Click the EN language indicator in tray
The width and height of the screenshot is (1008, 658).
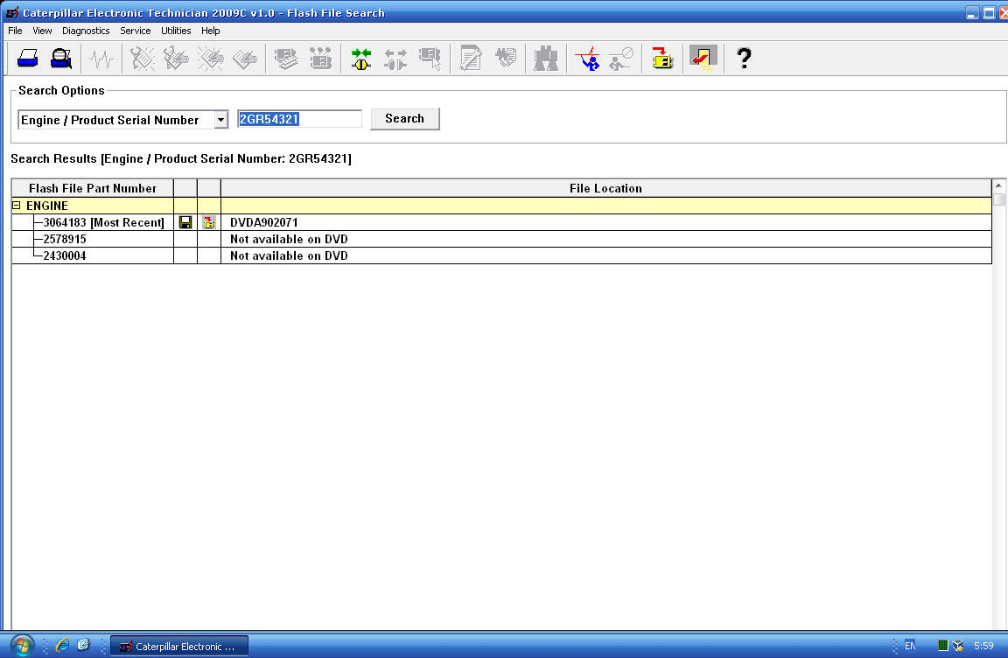(x=910, y=646)
